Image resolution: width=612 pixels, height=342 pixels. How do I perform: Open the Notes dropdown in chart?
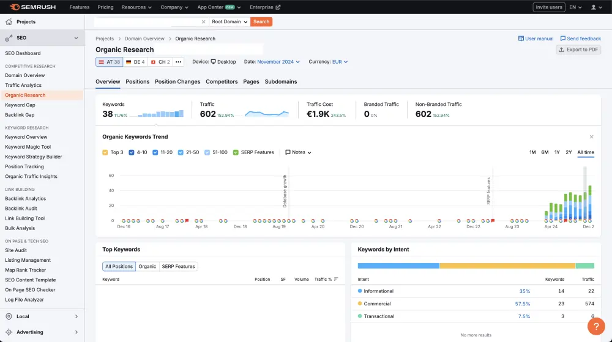[298, 152]
